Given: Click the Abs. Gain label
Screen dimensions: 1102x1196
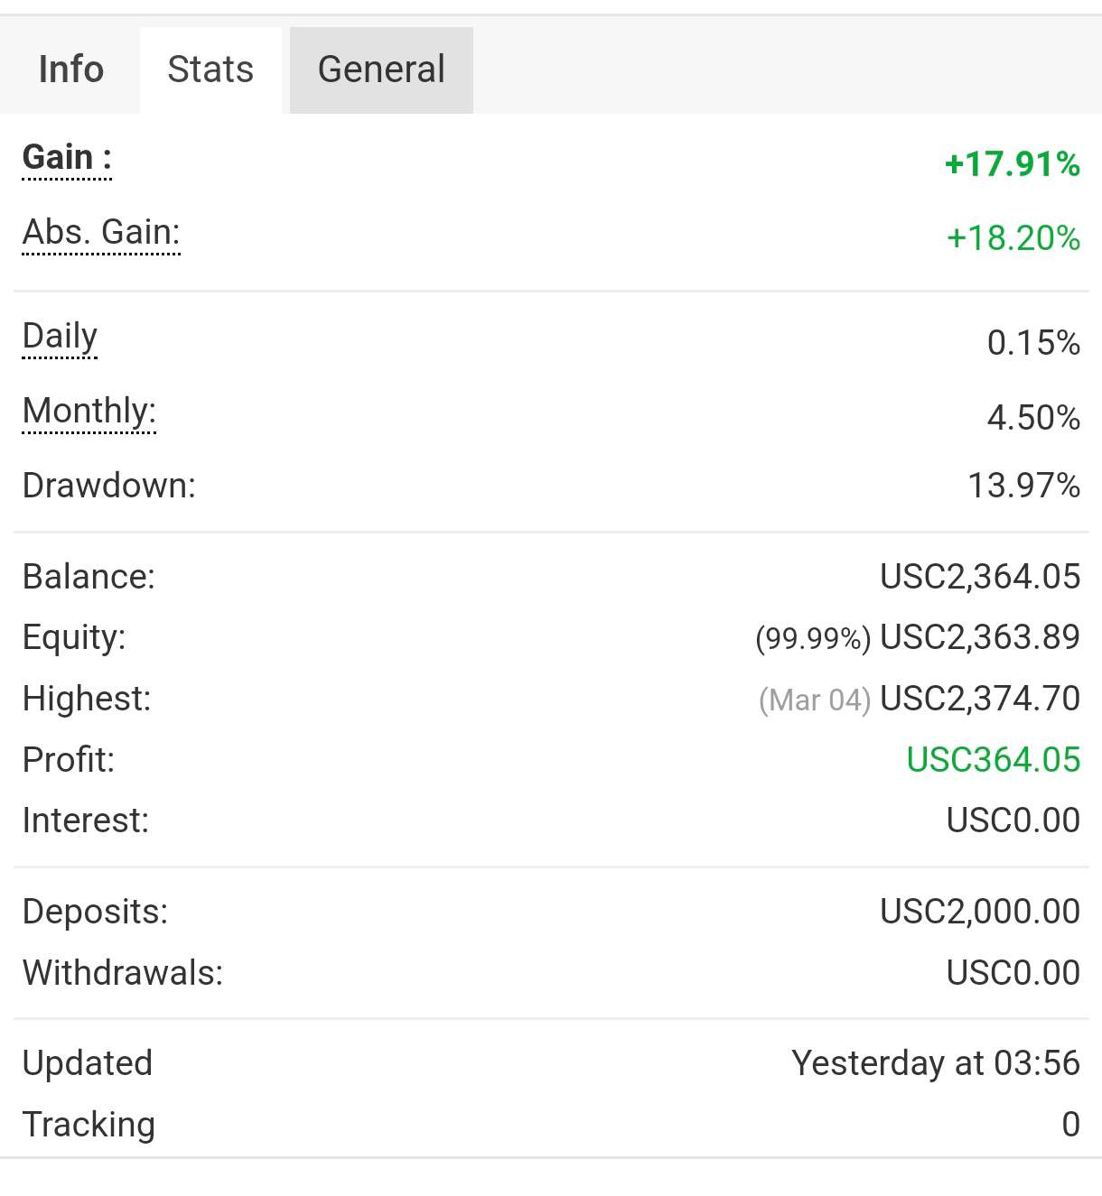Looking at the screenshot, I should [101, 233].
